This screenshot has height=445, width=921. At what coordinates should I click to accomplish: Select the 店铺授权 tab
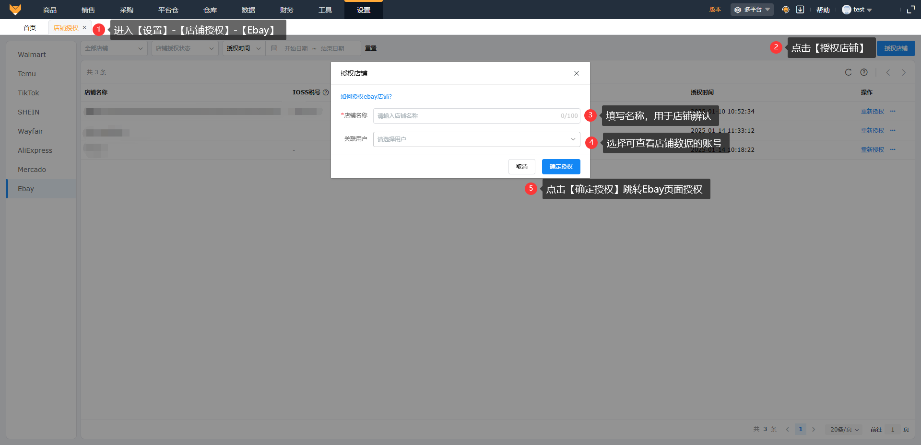point(66,28)
